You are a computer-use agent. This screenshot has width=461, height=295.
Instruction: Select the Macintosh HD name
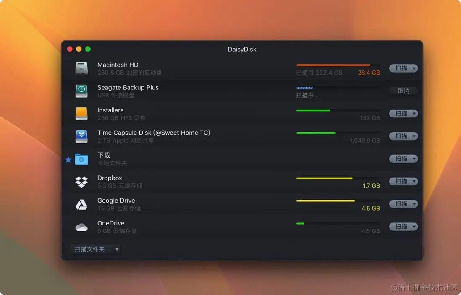pyautogui.click(x=118, y=65)
